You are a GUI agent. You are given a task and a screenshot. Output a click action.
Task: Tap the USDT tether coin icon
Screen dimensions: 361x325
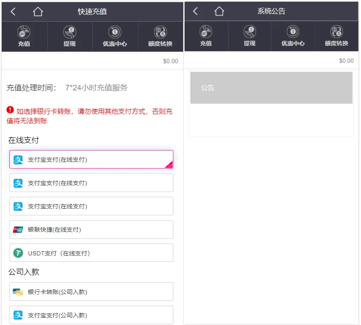click(17, 252)
